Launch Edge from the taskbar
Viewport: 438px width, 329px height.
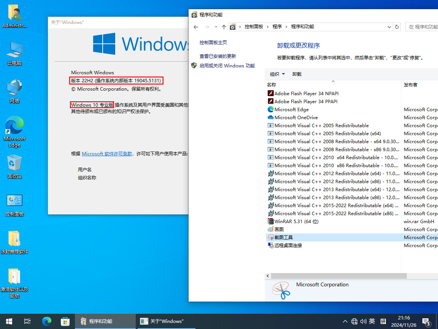(47, 321)
